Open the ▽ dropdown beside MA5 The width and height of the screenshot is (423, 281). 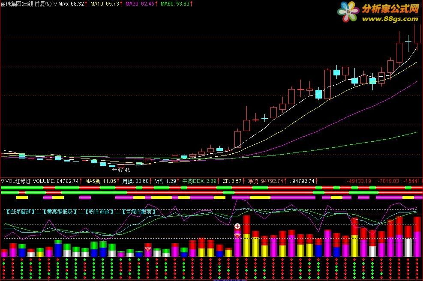coord(55,4)
